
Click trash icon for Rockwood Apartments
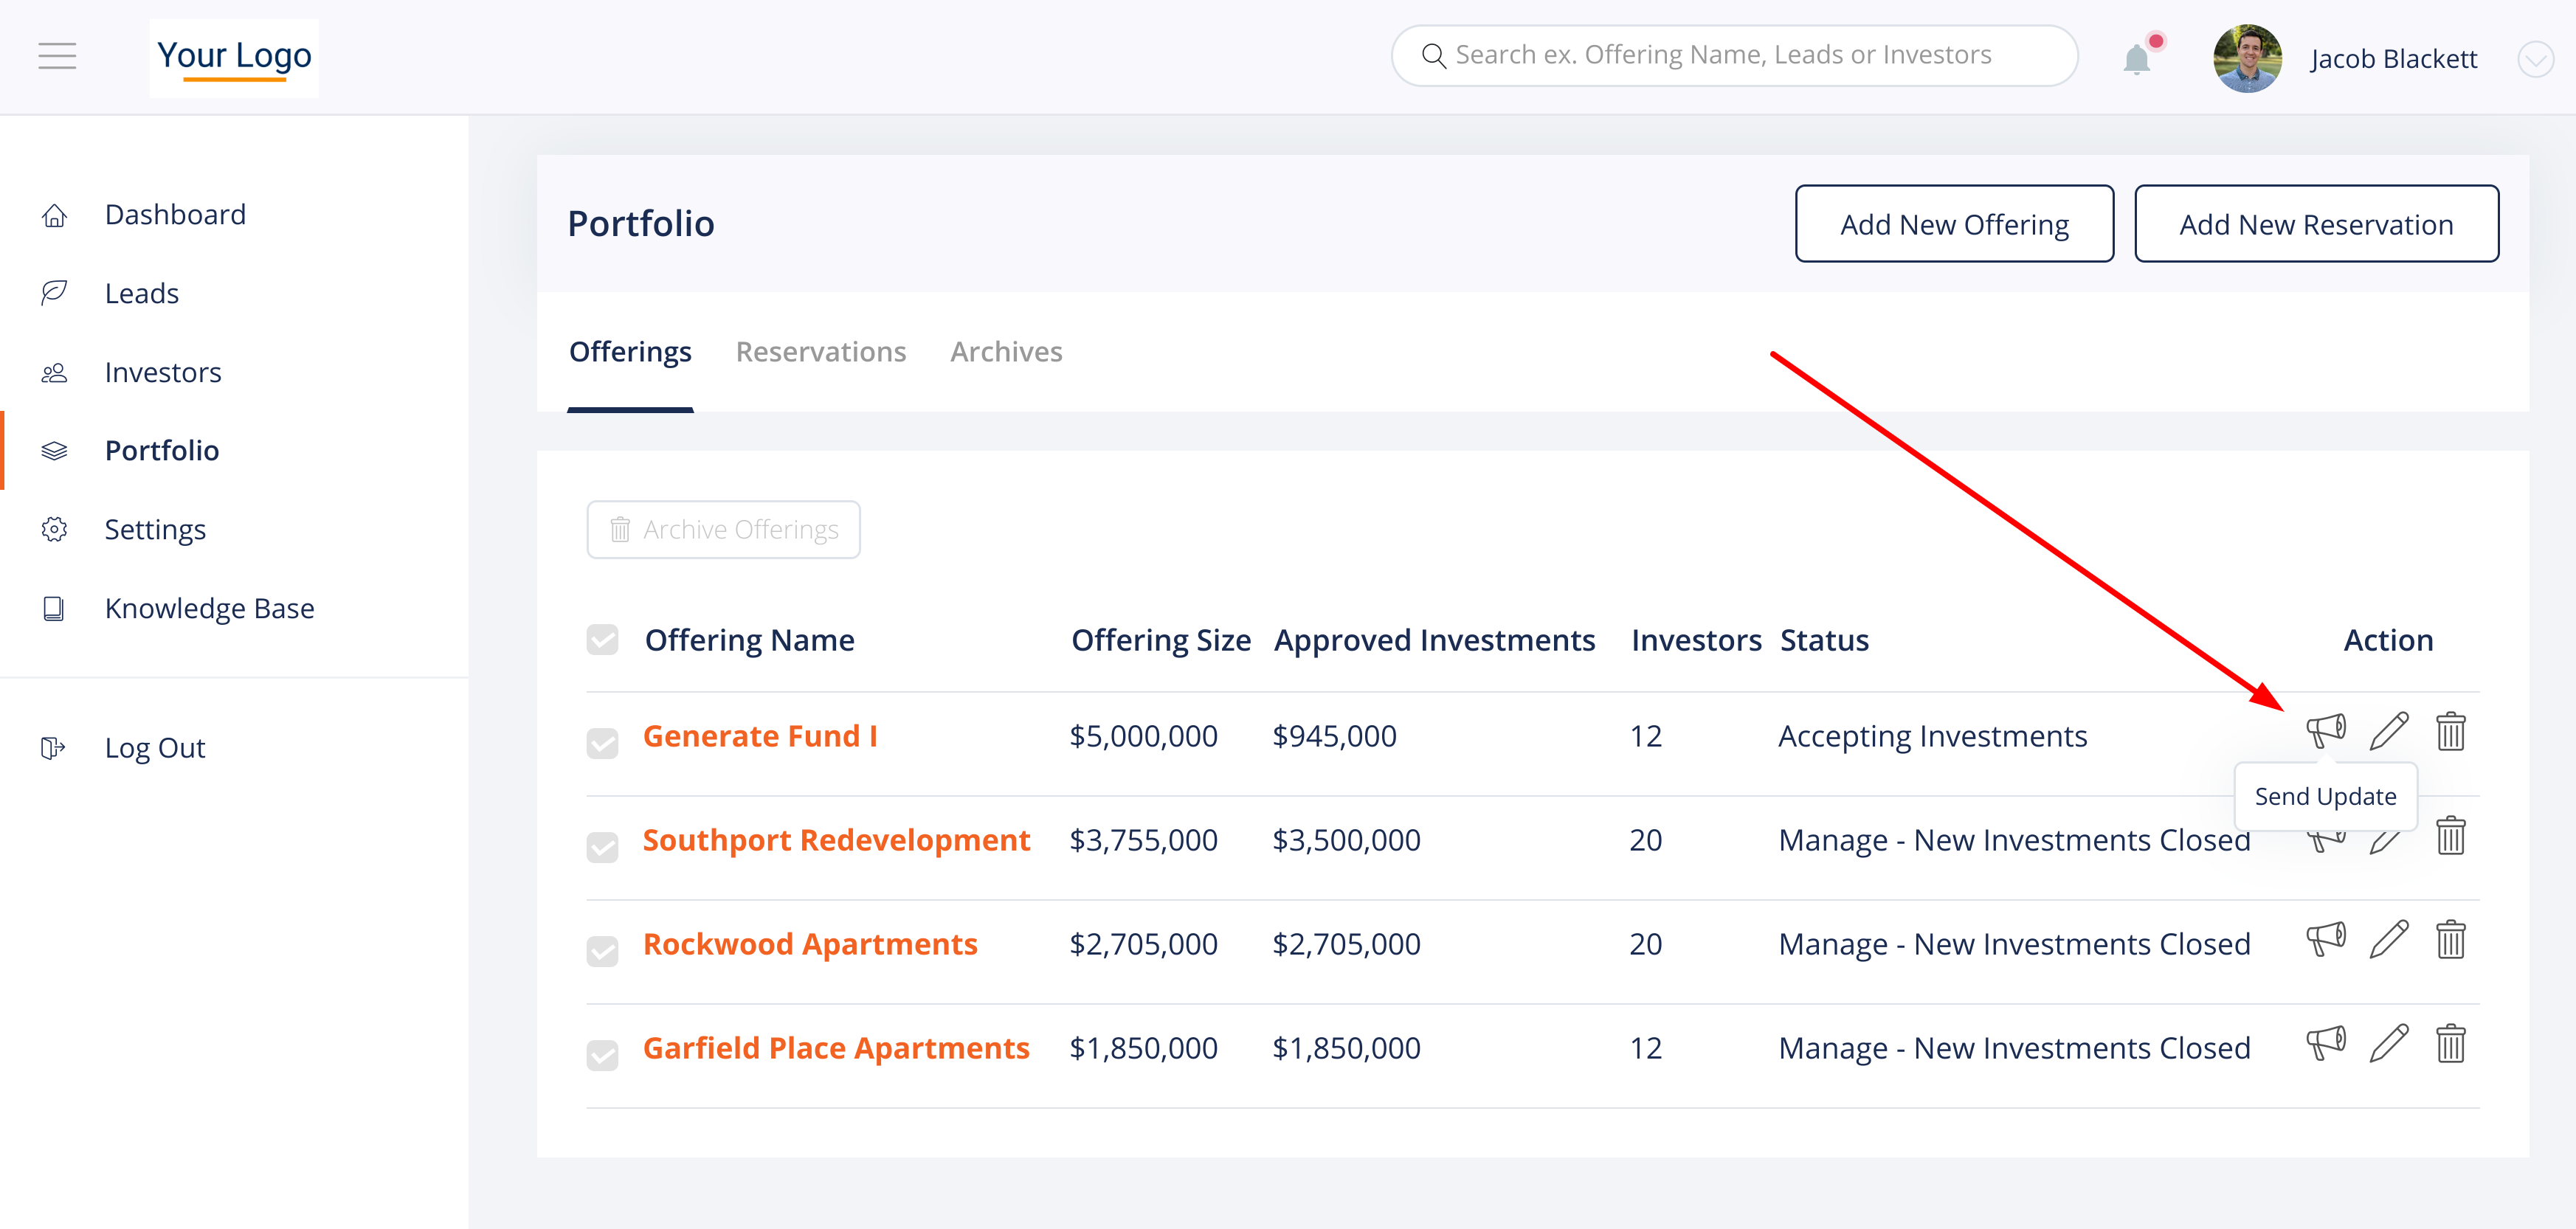[2450, 940]
